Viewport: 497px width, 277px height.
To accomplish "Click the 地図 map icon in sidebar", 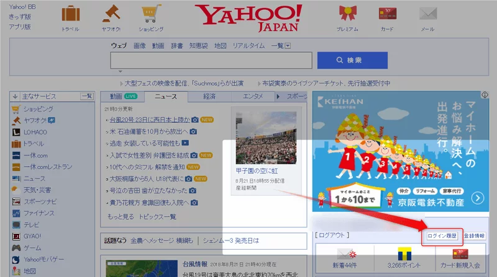I will (x=16, y=271).
